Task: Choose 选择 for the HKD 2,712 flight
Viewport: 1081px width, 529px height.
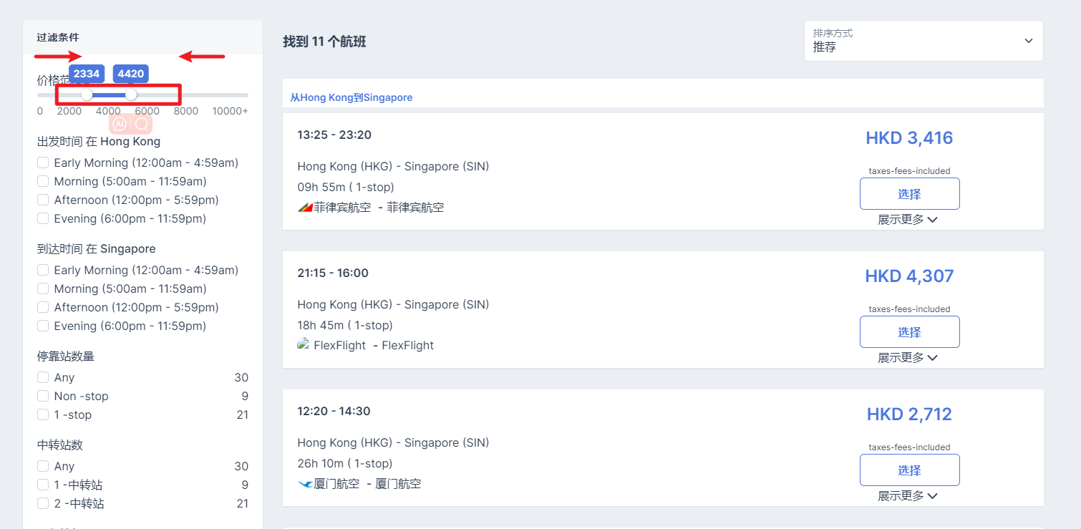Action: point(909,470)
